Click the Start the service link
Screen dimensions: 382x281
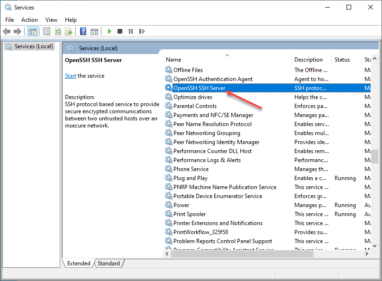coord(71,76)
